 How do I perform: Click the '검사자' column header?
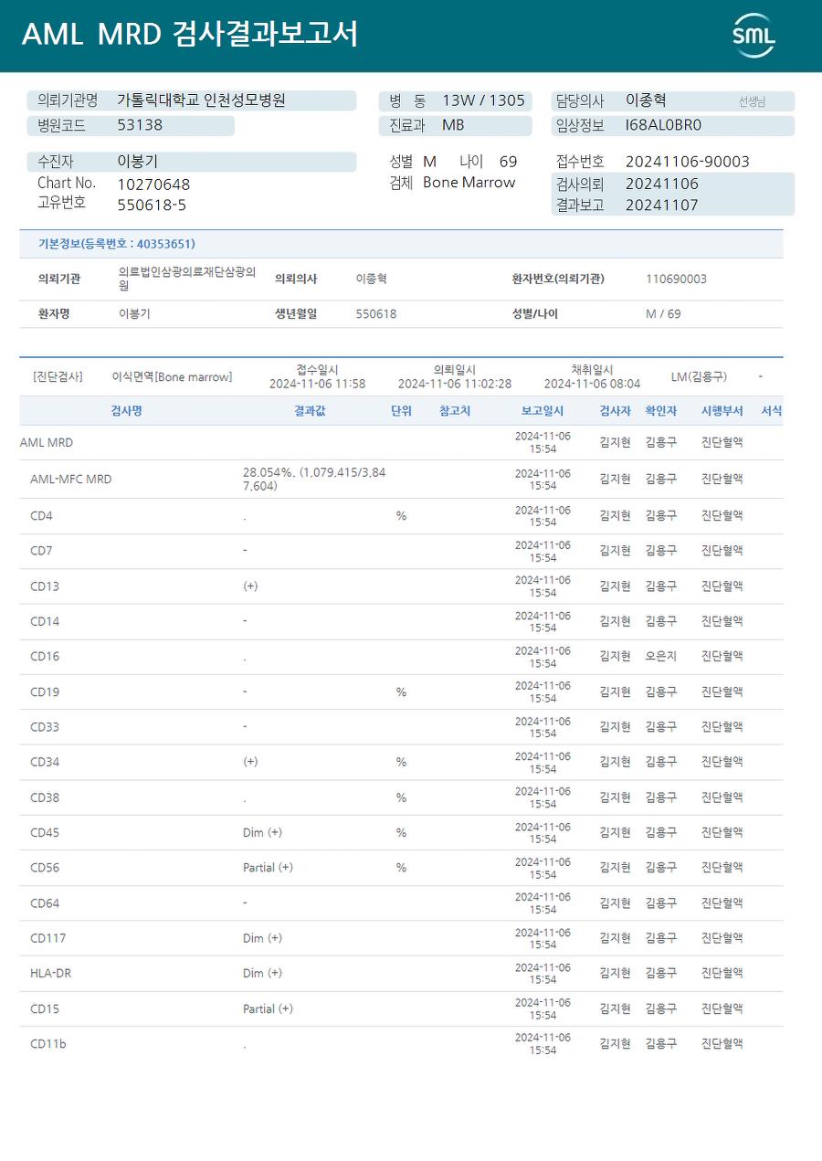pos(615,411)
